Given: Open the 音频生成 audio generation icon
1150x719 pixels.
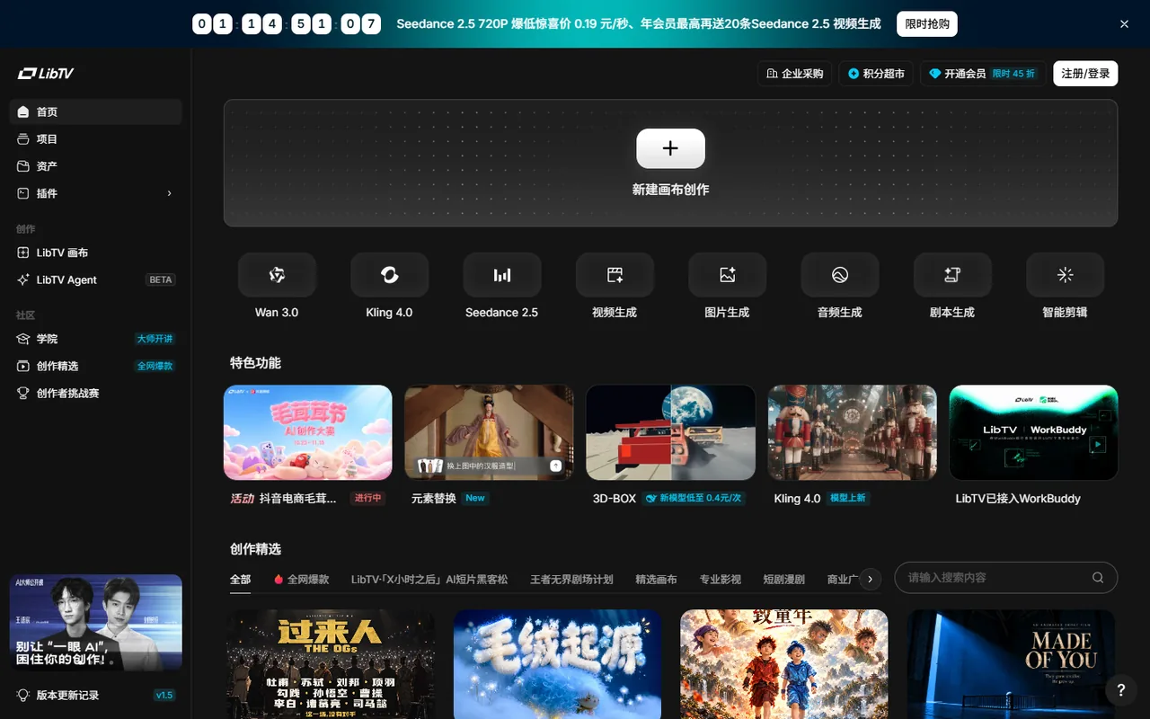Looking at the screenshot, I should (840, 275).
